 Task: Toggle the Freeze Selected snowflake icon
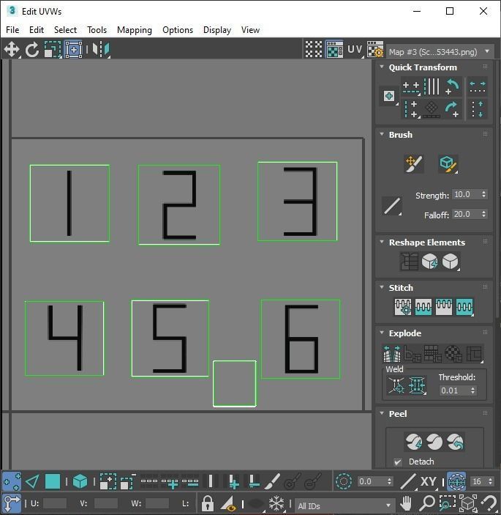[x=276, y=503]
